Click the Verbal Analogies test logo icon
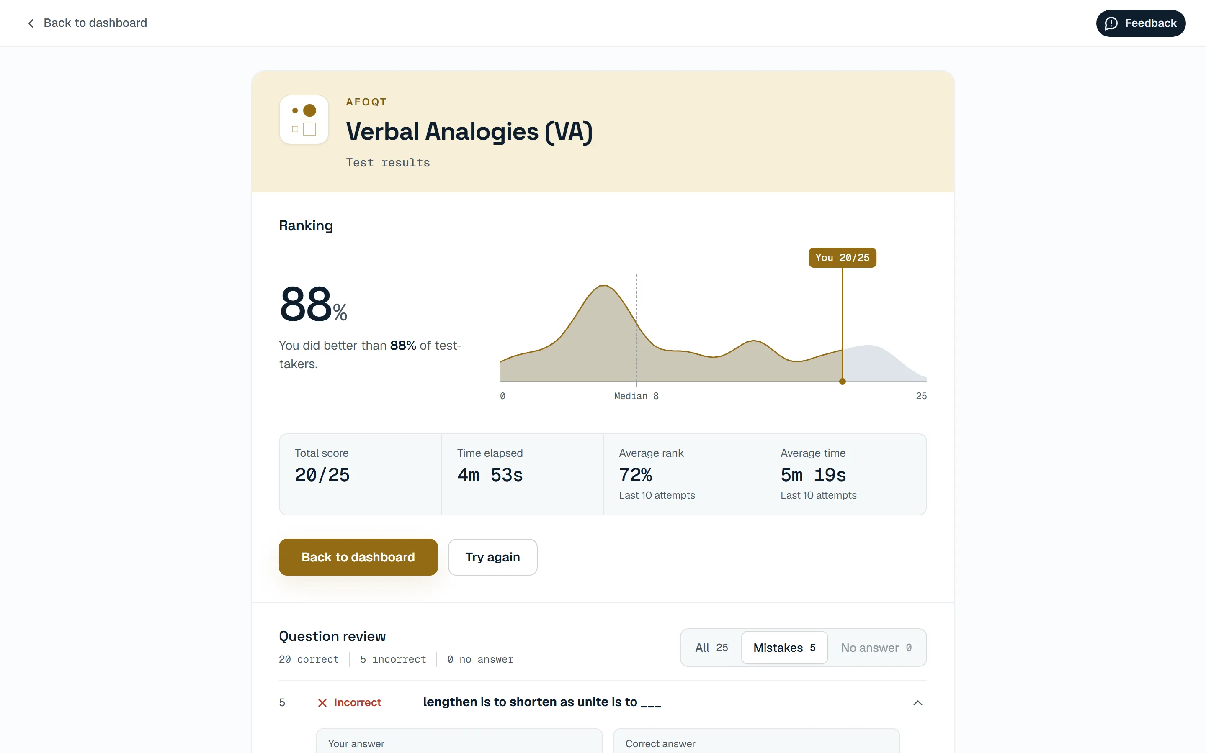Screen dimensions: 1206x753 304,120
